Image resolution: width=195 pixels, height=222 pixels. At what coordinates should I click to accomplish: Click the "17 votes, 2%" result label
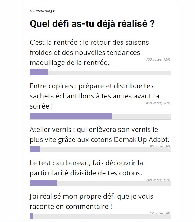(160, 213)
